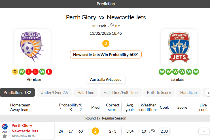
Task: Click the 2.30 coefficient button
Action: coord(164,131)
